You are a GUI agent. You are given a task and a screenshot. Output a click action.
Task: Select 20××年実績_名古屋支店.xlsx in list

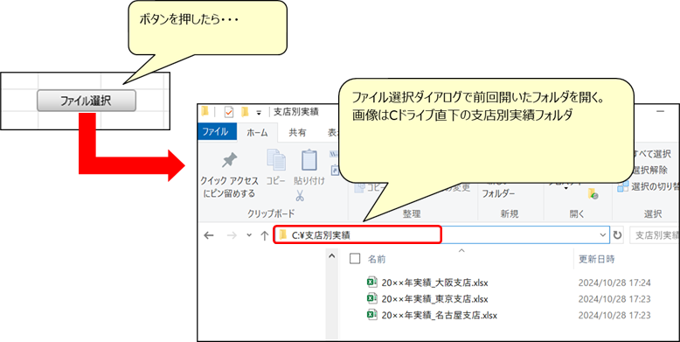pyautogui.click(x=432, y=315)
